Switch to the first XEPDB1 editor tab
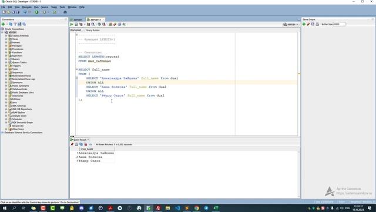Viewport: 376px width, 212px height. 78,19
